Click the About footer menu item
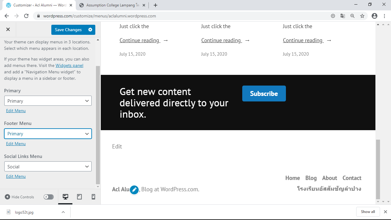This screenshot has height=220, width=391. (329, 178)
